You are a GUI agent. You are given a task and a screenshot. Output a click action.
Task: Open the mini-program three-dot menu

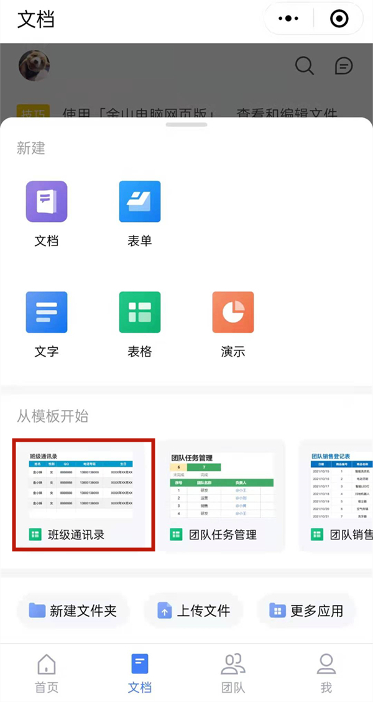[x=288, y=19]
